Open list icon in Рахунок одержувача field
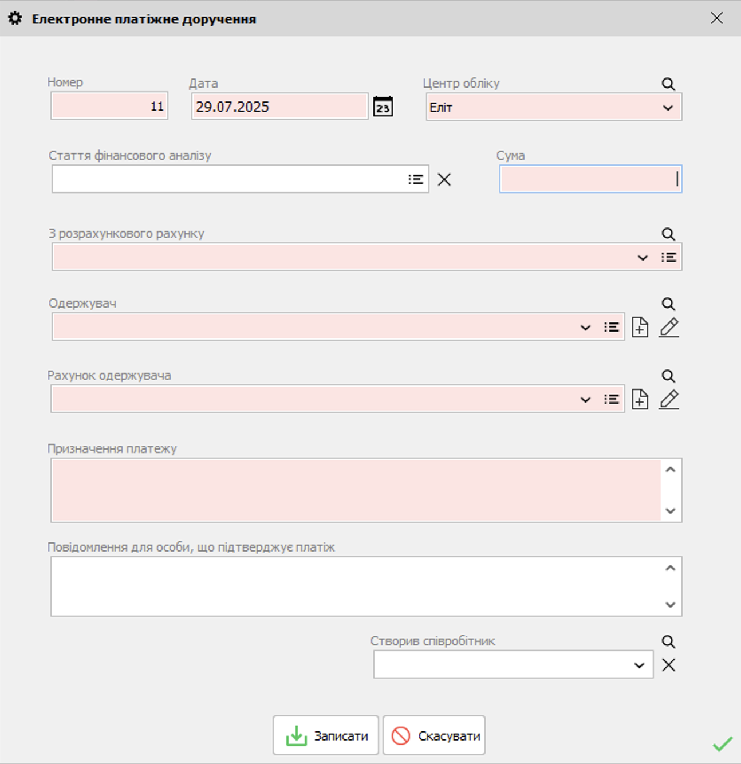Viewport: 741px width, 764px height. pyautogui.click(x=611, y=399)
